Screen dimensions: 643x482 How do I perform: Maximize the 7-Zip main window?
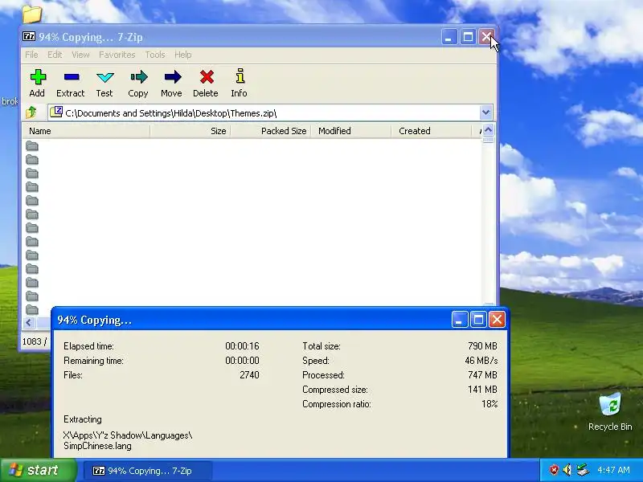(468, 37)
